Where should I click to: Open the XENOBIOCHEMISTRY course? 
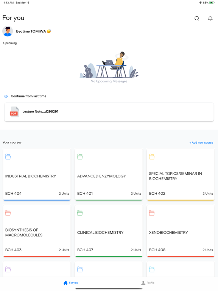pos(181,231)
